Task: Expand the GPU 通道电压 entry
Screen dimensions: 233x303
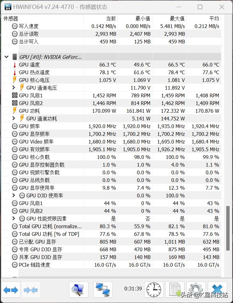Action: pos(13,87)
